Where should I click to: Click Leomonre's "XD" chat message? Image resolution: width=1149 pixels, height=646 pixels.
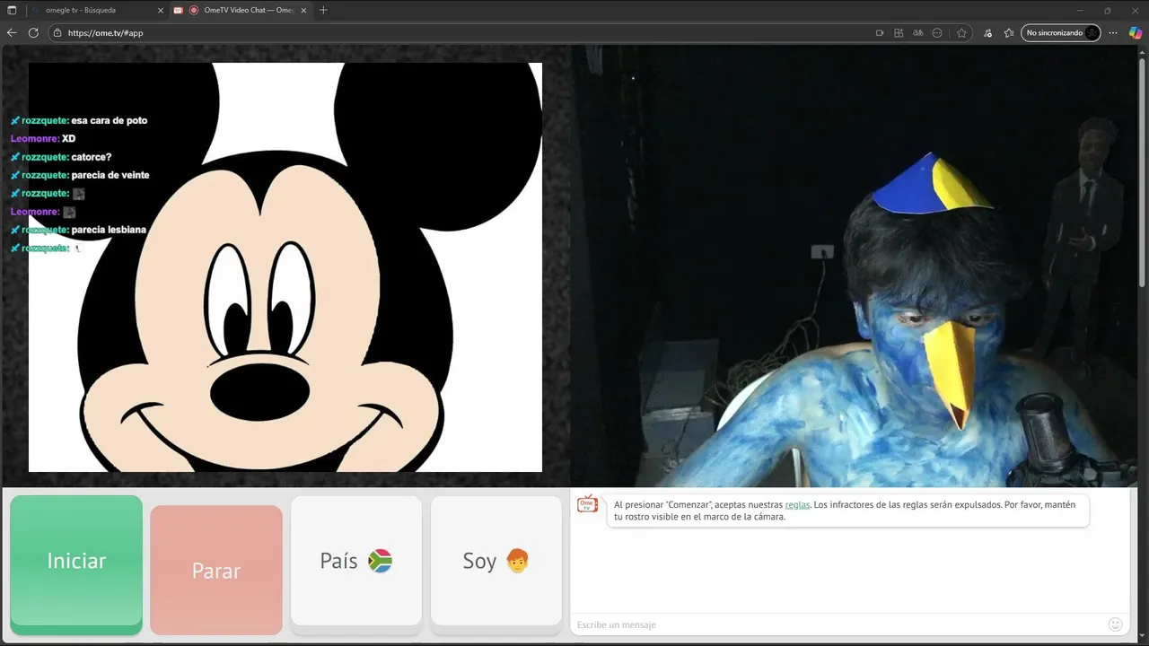[x=68, y=139]
